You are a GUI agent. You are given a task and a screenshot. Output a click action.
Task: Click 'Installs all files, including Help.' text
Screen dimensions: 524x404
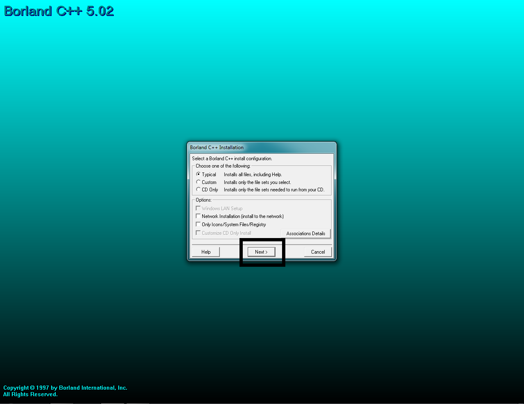click(253, 175)
